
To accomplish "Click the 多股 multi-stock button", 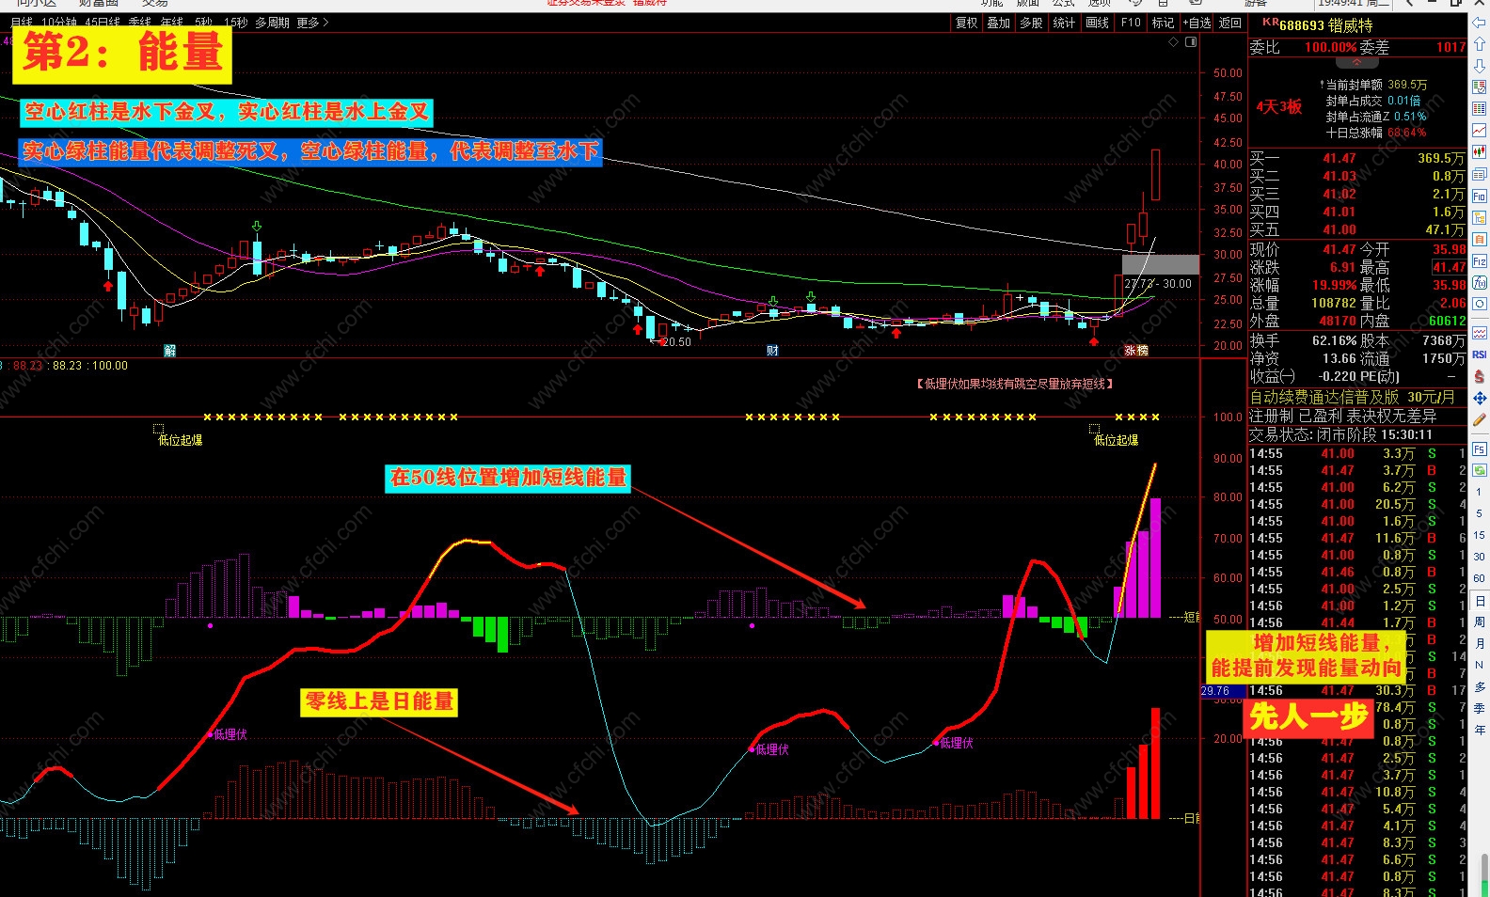I will pos(1031,23).
